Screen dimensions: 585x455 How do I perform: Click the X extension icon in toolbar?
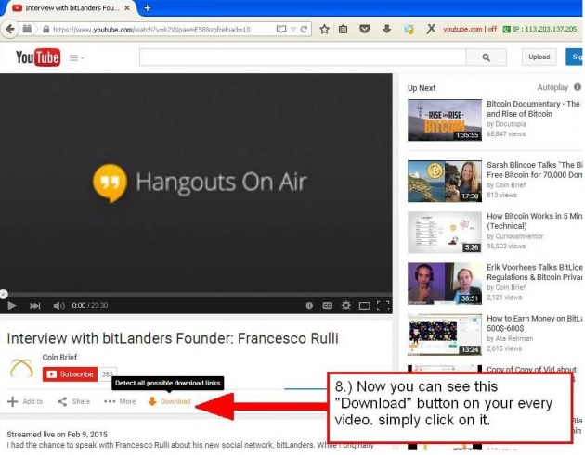431,29
